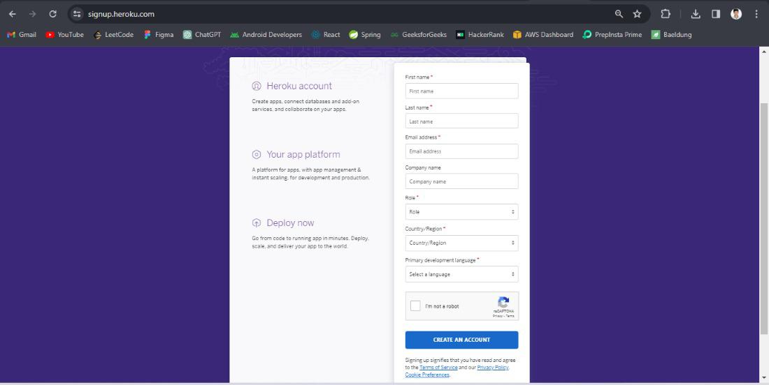The height and width of the screenshot is (385, 769).
Task: Click the browser forward arrow
Action: pos(32,14)
